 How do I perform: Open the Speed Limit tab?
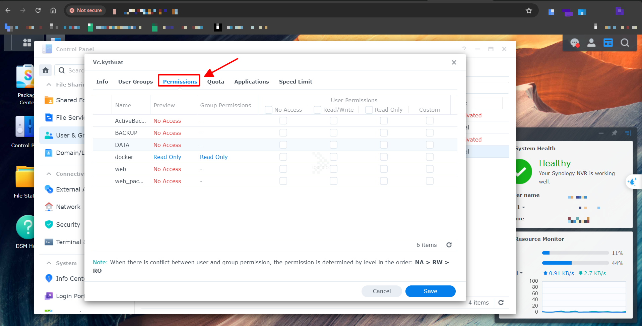[295, 81]
